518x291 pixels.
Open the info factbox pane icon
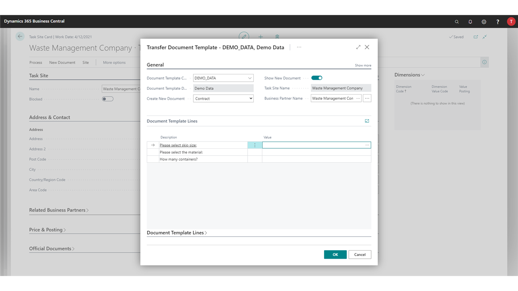pos(484,62)
